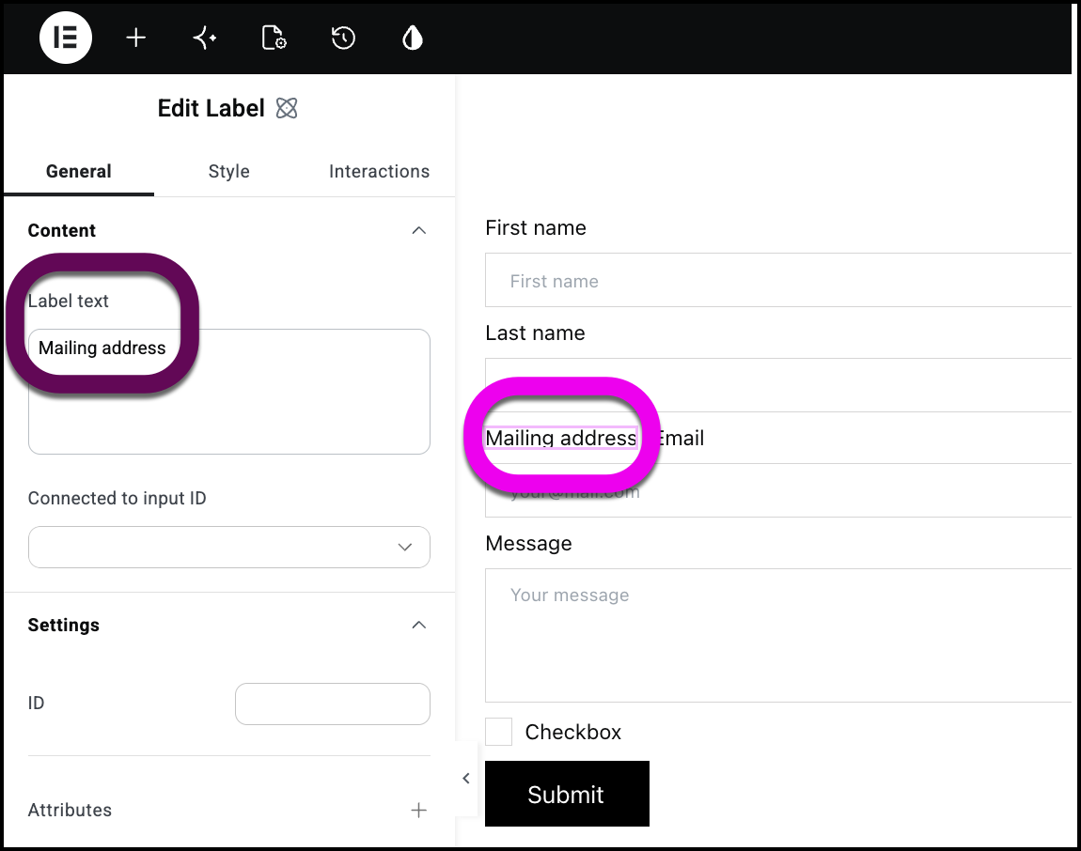Image resolution: width=1081 pixels, height=851 pixels.
Task: Click the atom icon beside Edit Label
Action: click(287, 108)
